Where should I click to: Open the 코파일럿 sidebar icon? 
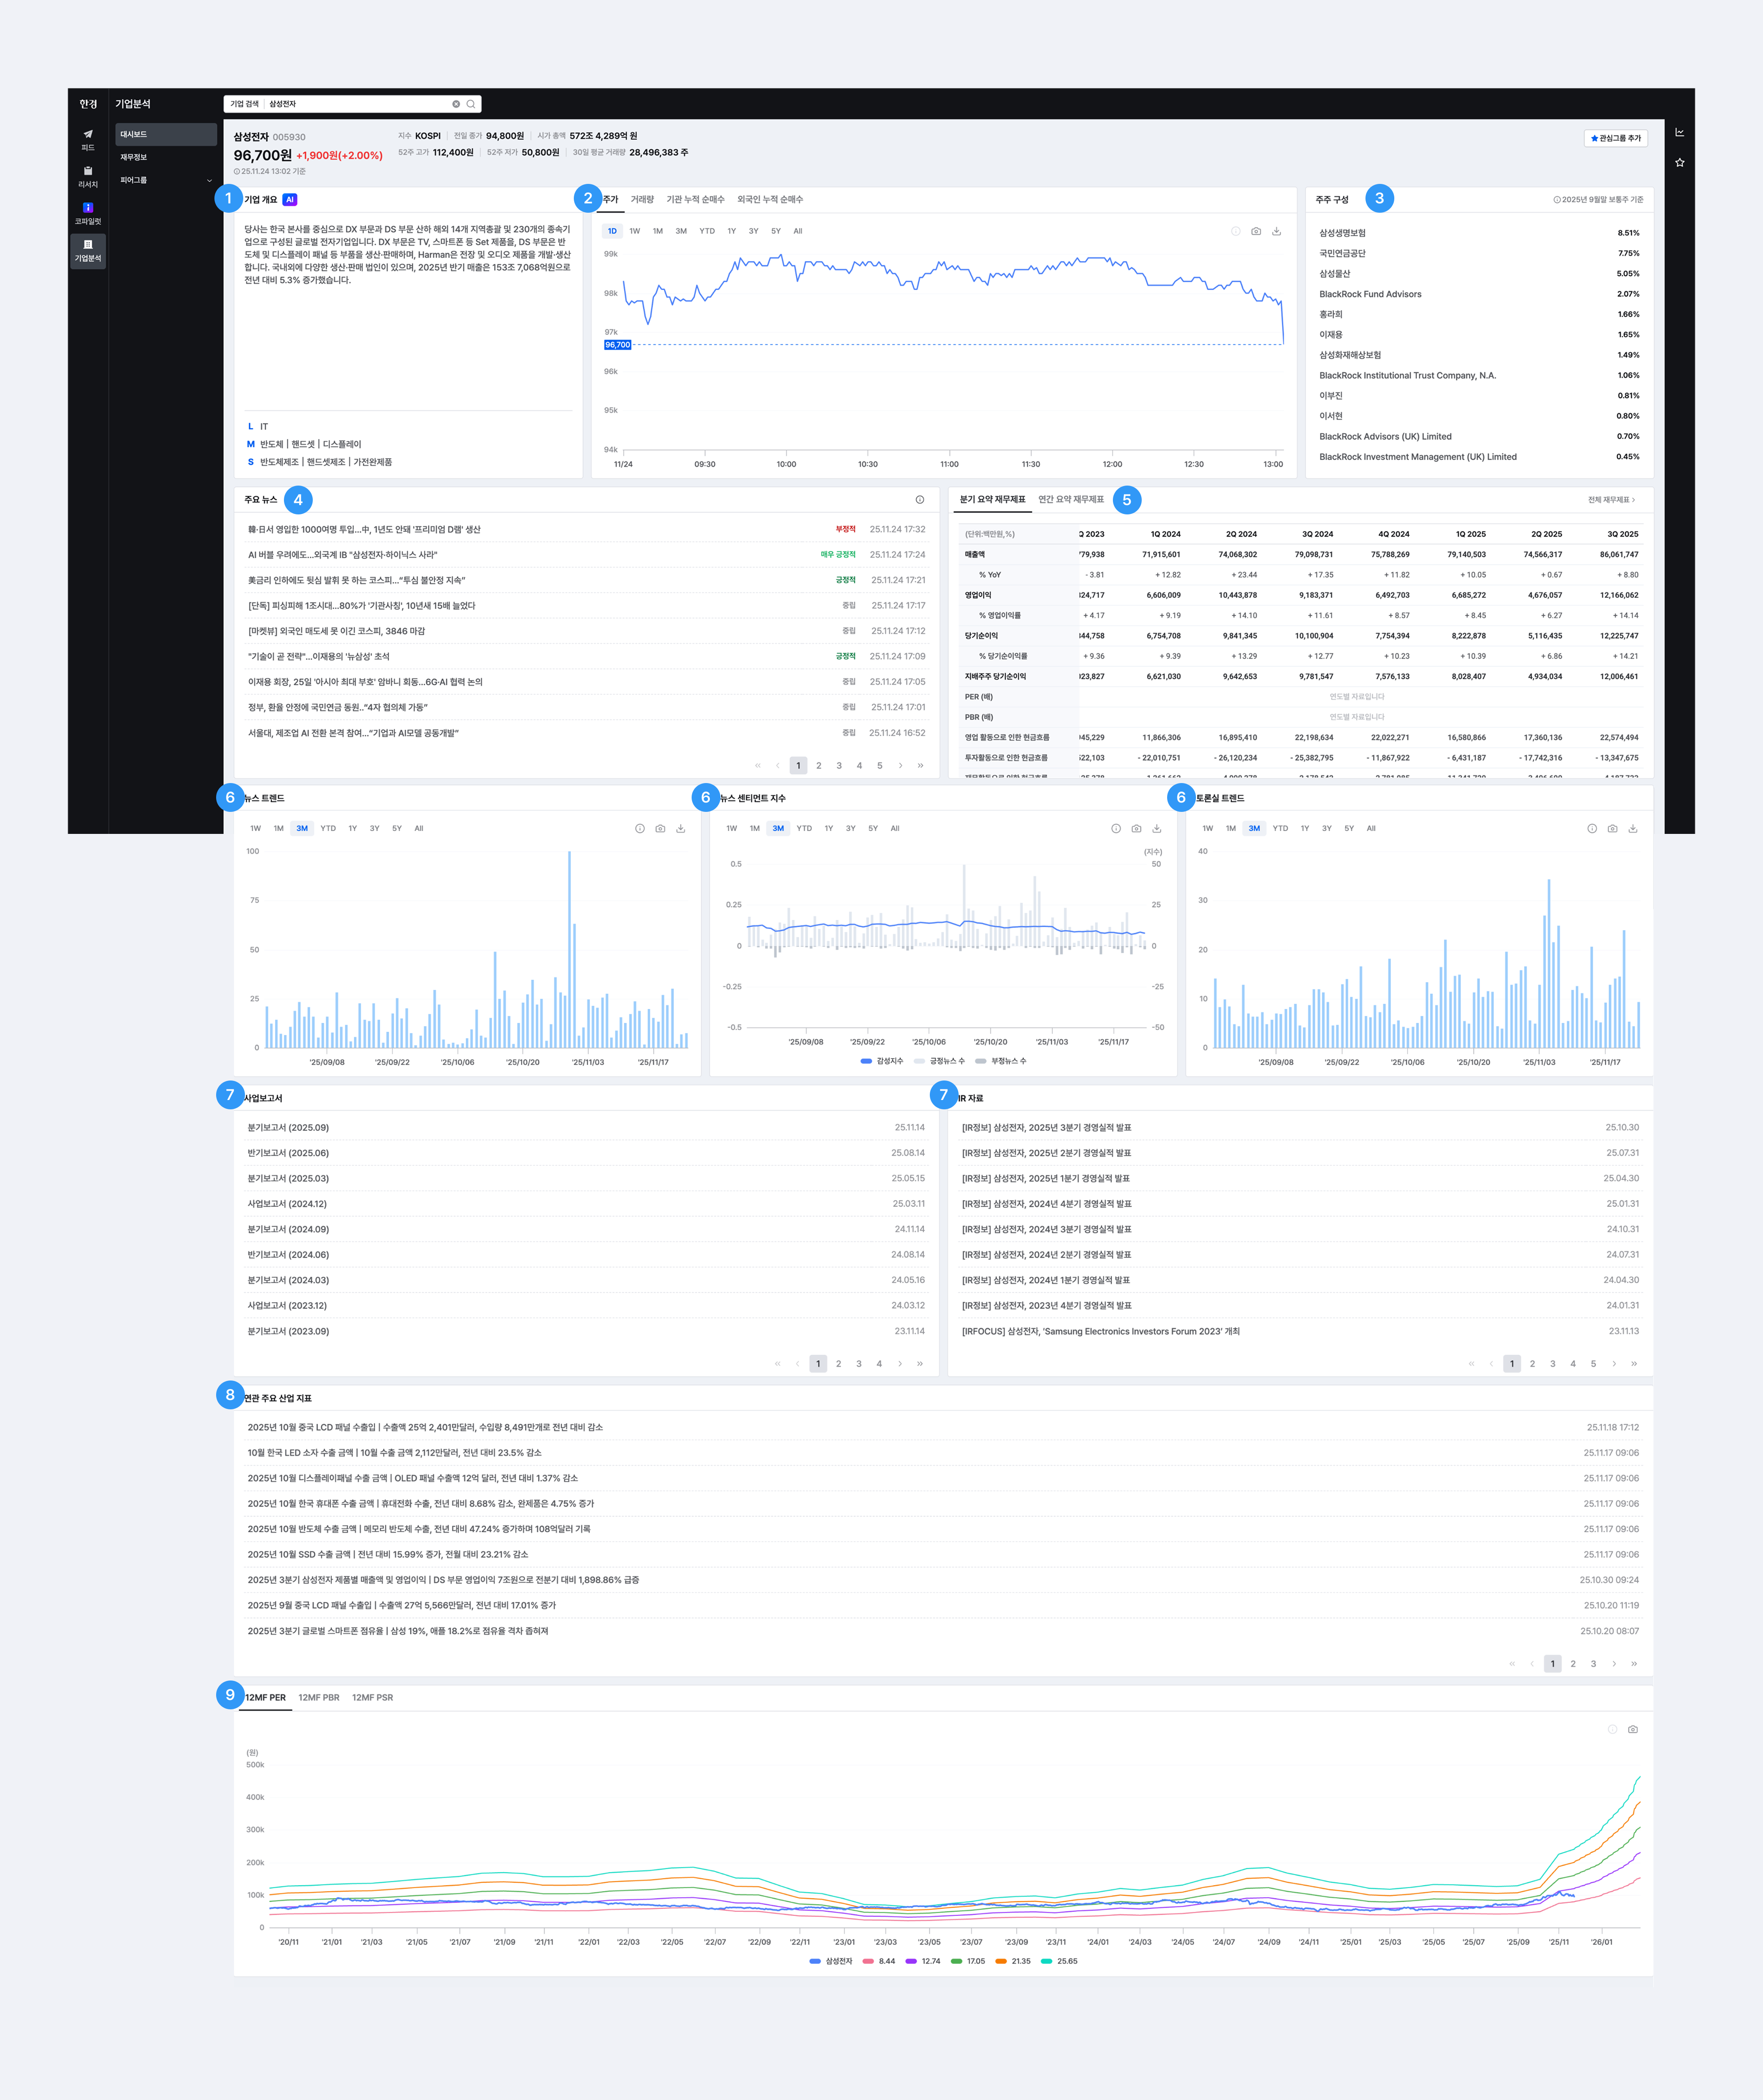tap(88, 209)
